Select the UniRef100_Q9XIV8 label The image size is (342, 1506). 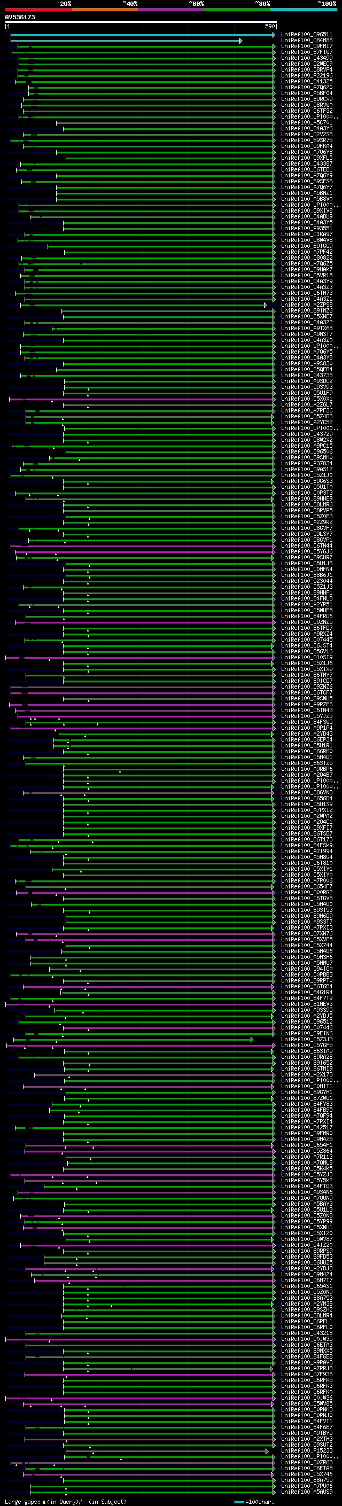pos(307,211)
